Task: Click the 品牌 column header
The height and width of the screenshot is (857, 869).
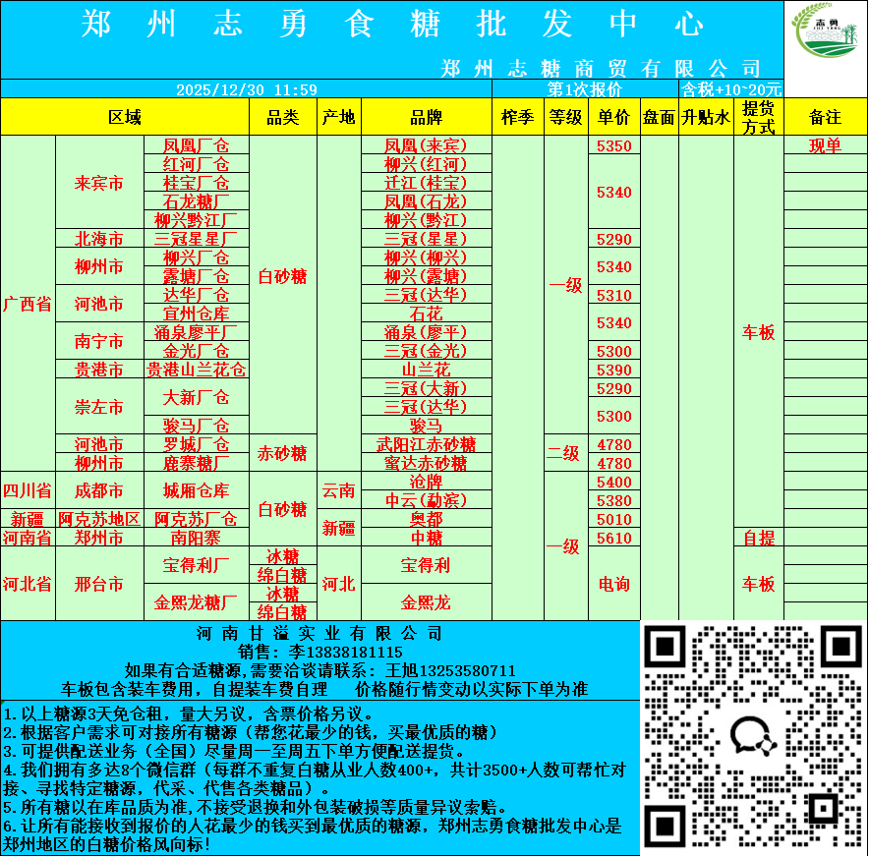Action: pos(426,117)
